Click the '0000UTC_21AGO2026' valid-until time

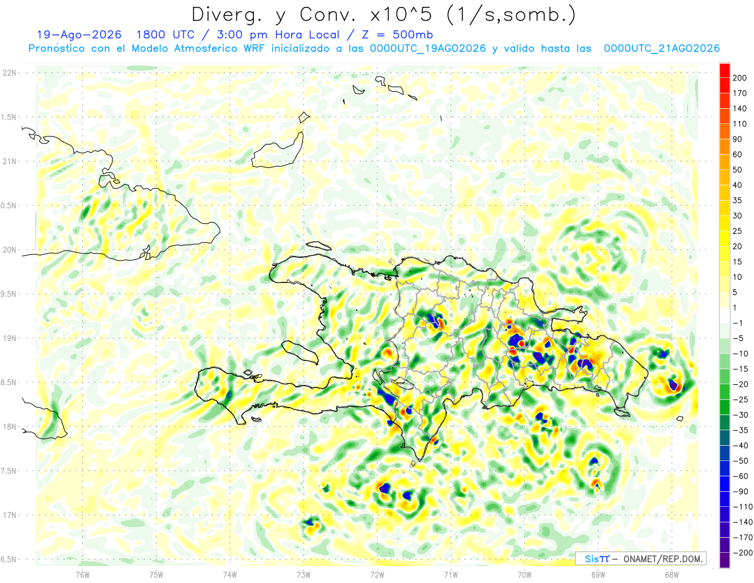(662, 48)
